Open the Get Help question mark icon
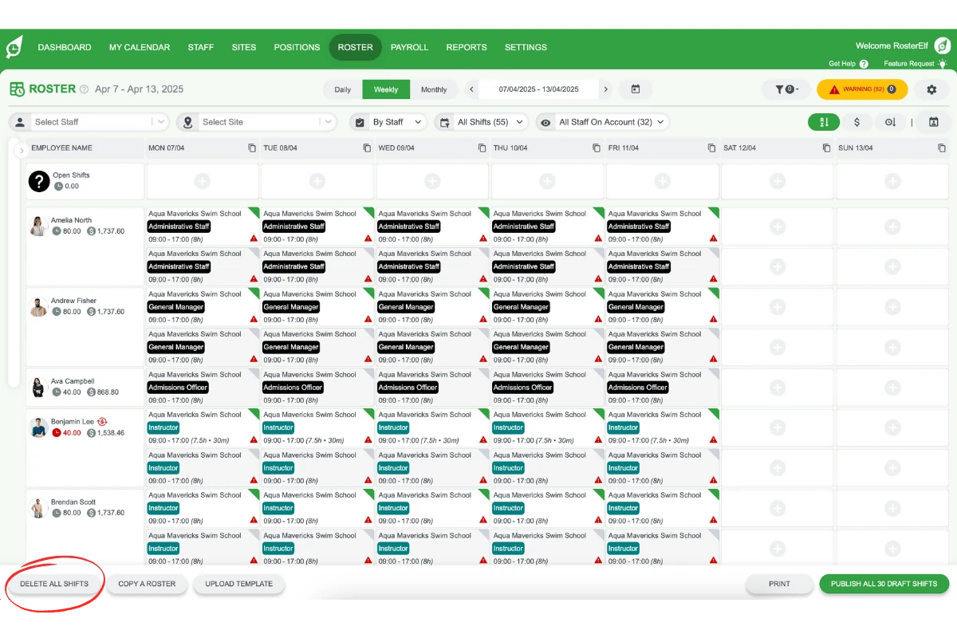This screenshot has width=957, height=638. (864, 64)
